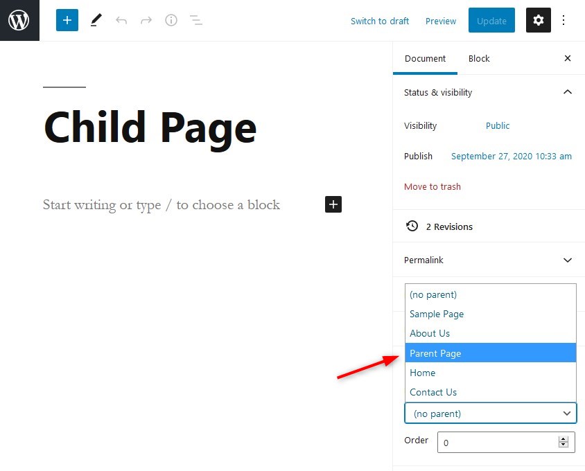The height and width of the screenshot is (471, 585).
Task: Click the Update button
Action: (x=491, y=20)
